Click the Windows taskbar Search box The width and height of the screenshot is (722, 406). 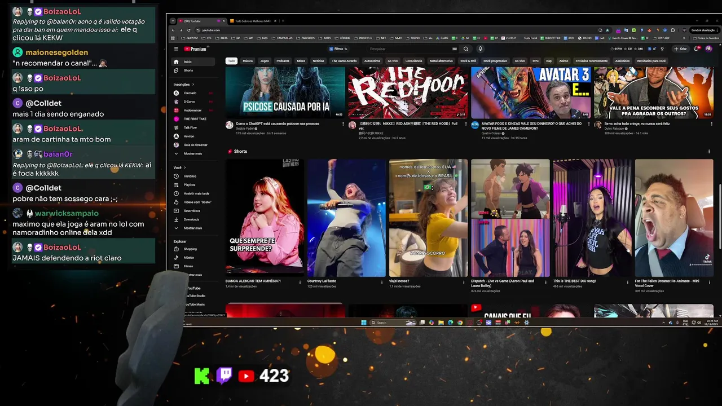click(392, 323)
